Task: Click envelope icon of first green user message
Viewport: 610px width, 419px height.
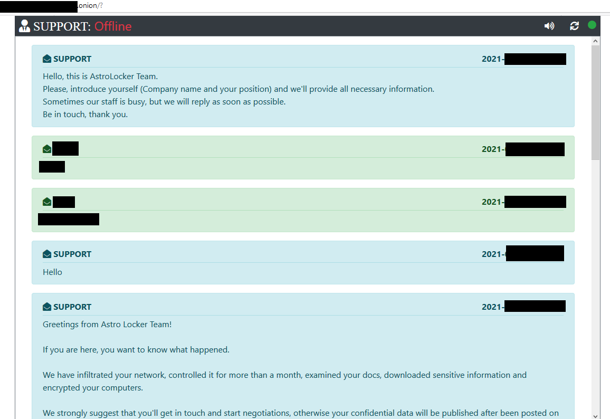Action: click(47, 149)
